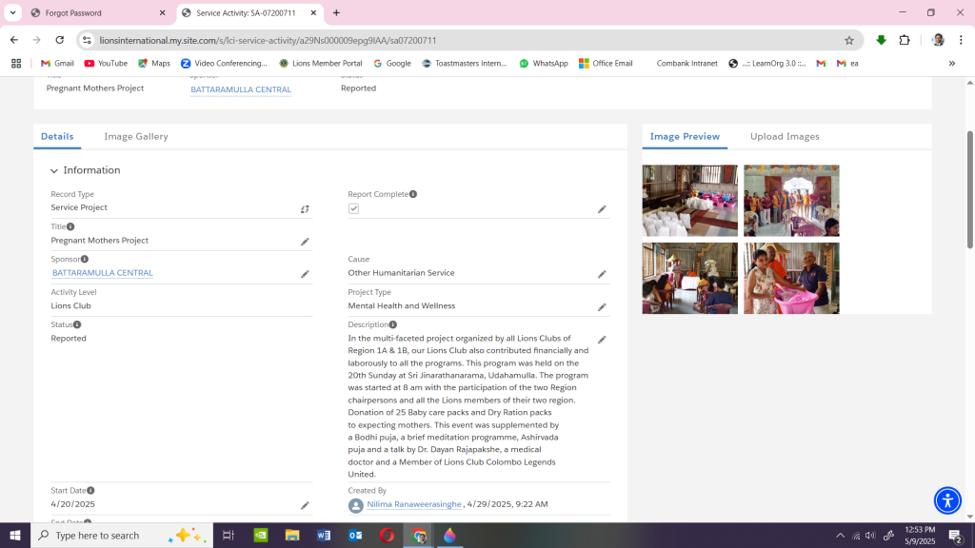Open the Upload Images tab
The image size is (975, 548).
click(x=785, y=137)
